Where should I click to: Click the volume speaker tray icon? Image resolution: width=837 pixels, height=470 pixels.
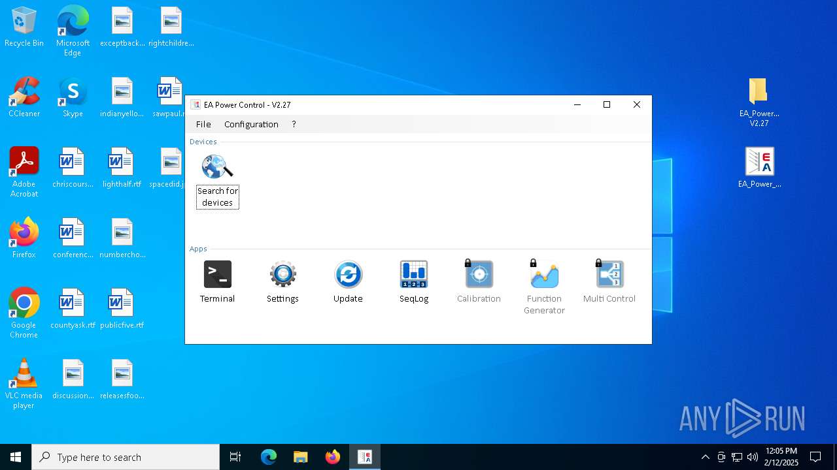753,457
